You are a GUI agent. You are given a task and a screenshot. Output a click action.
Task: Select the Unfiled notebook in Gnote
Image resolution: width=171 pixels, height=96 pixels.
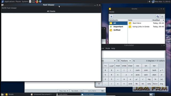point(118,30)
